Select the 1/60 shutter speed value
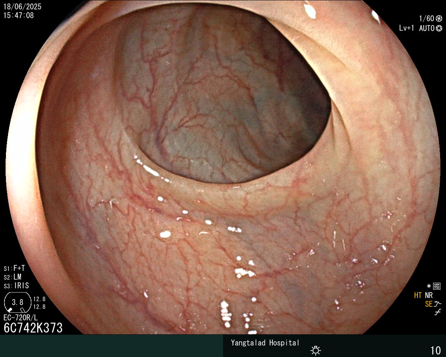 (x=426, y=18)
